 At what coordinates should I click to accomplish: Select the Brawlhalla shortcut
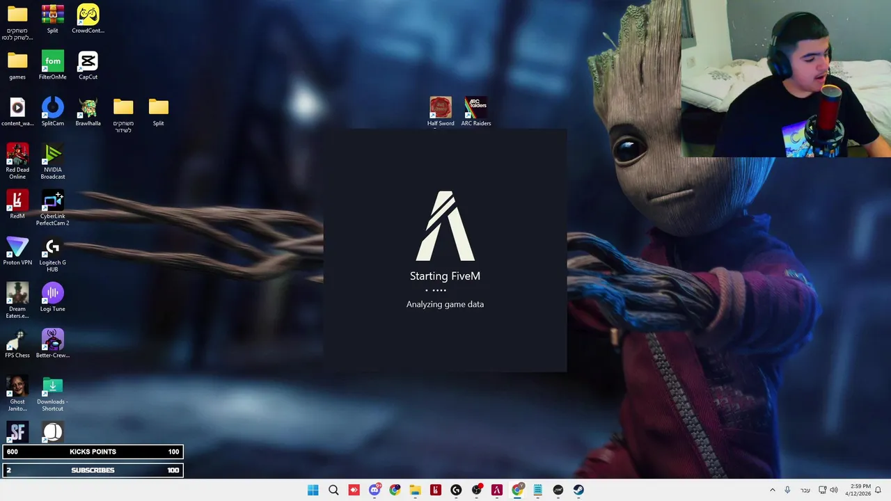pyautogui.click(x=88, y=112)
